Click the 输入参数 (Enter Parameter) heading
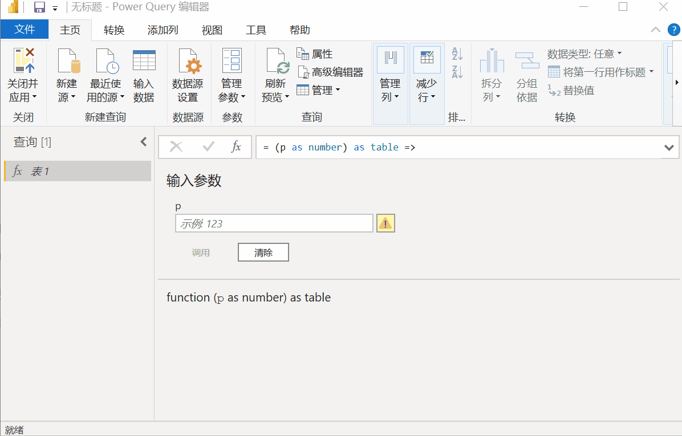 tap(194, 181)
